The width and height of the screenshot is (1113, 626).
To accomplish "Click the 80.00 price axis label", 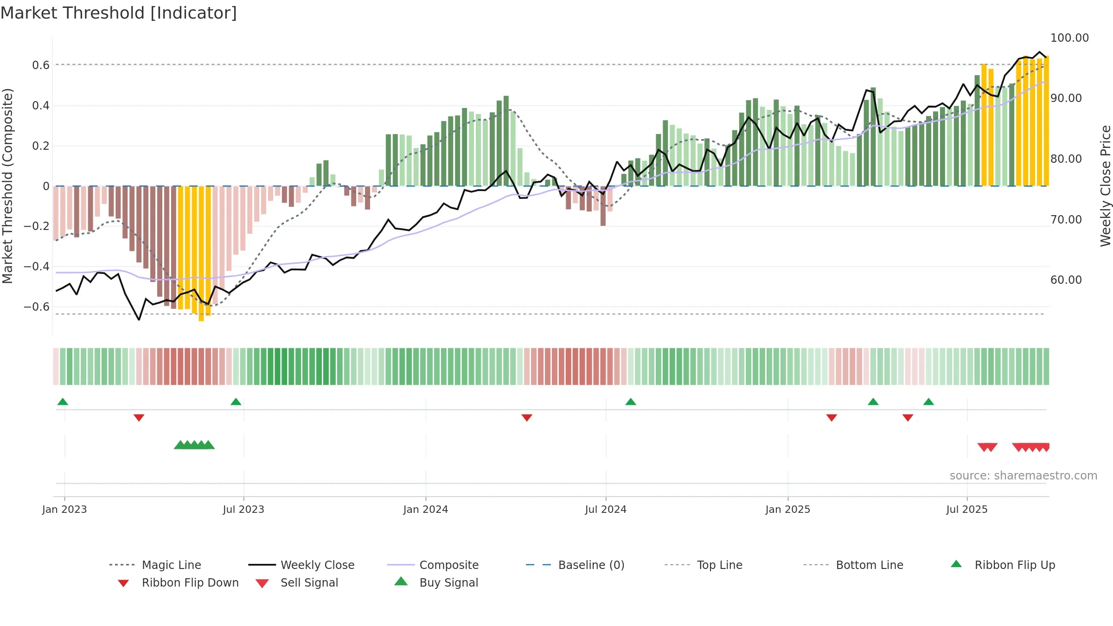I will 1066,159.
